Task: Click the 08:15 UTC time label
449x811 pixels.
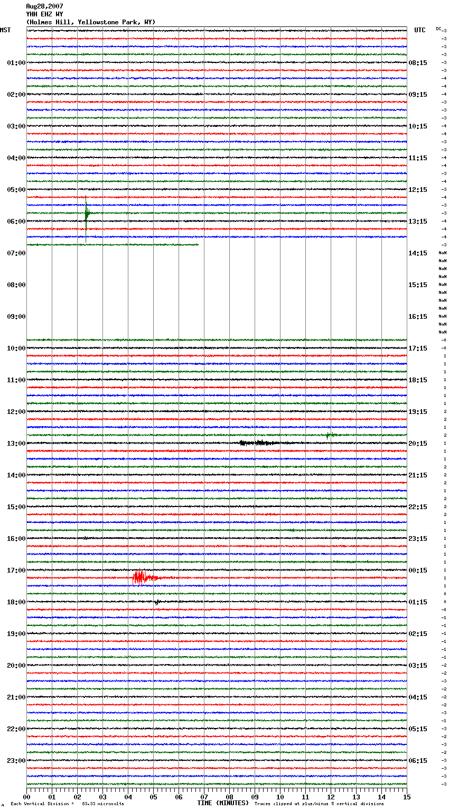Action: click(x=418, y=63)
